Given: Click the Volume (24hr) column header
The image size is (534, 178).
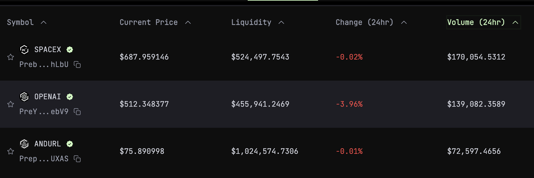Looking at the screenshot, I should tap(476, 22).
